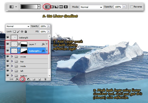Open the gradient picker arrow

[x=39, y=7]
